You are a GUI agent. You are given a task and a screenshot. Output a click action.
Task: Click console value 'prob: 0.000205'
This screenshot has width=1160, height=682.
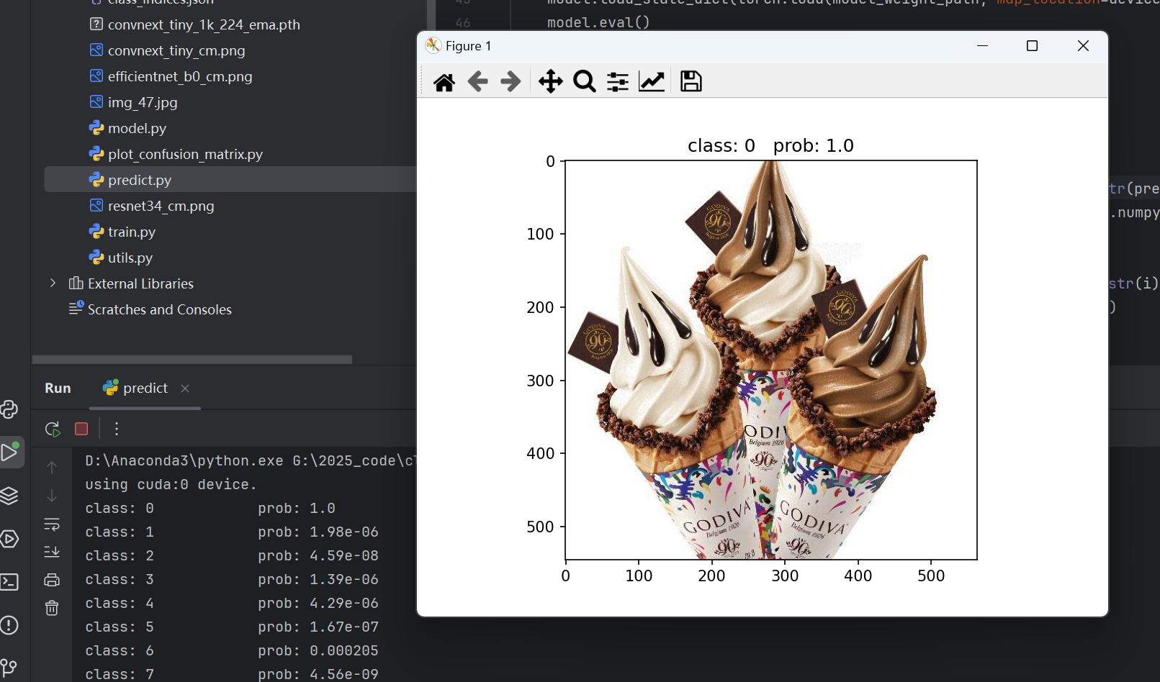[x=318, y=651]
